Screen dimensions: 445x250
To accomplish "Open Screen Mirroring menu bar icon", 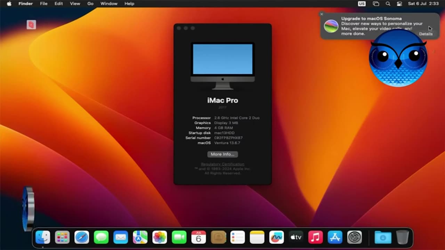I will [376, 3].
